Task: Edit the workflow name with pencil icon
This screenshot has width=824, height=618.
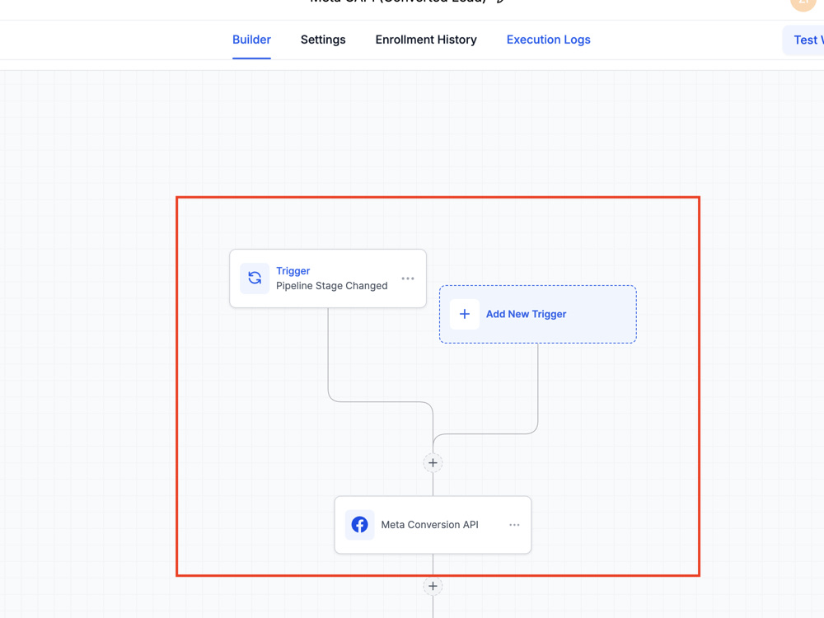Action: [500, 1]
